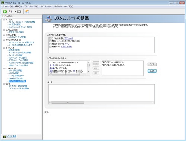
Task: Select 3D 設定の管理 in tree
Action: tap(15, 24)
